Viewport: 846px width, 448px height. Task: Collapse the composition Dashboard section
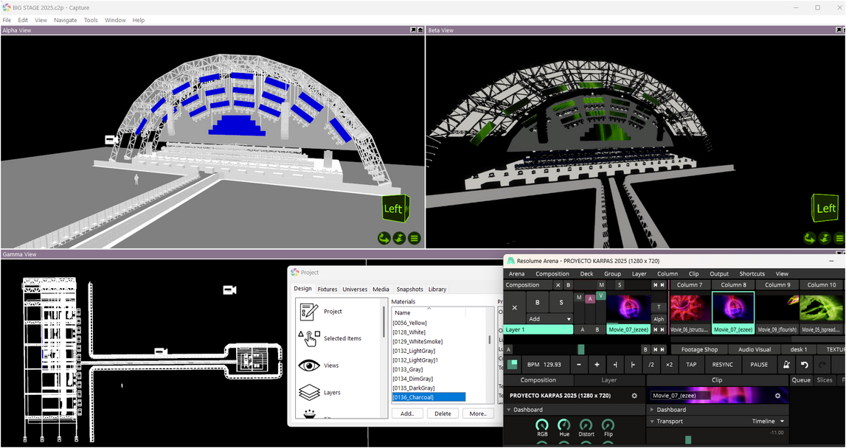click(x=509, y=410)
